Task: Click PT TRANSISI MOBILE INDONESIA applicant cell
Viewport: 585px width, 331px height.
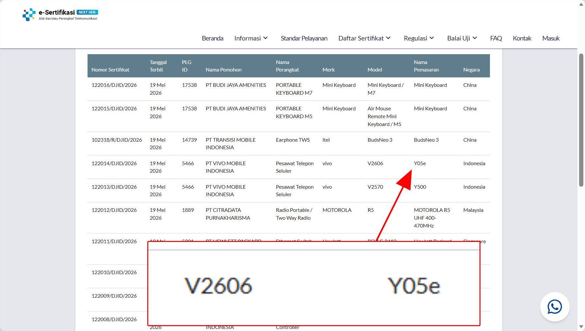Action: 231,144
